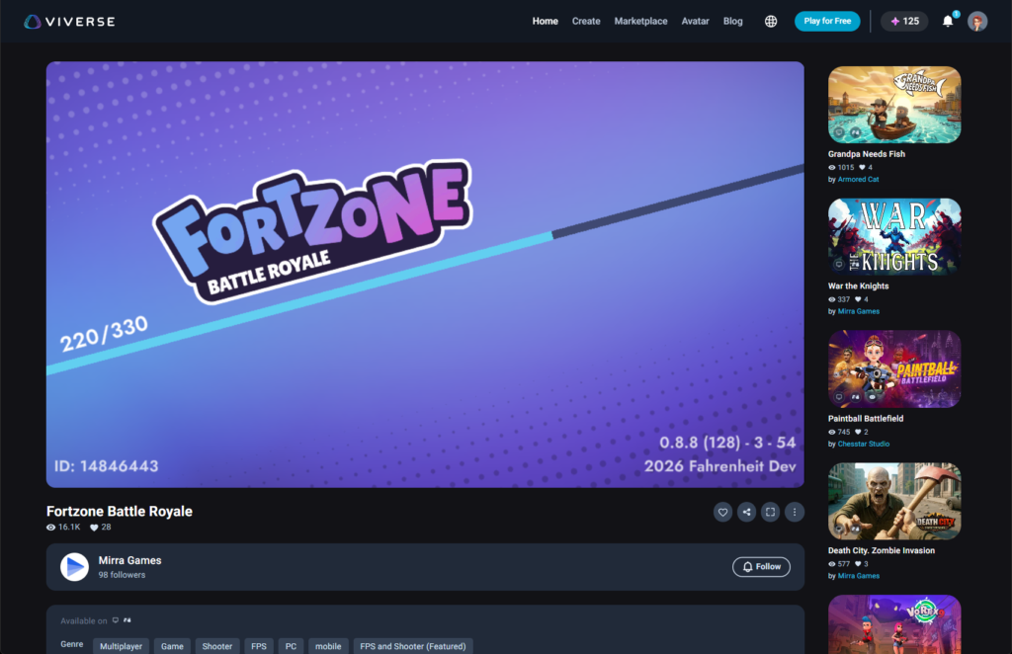Open the 125 credits balance
1012x654 pixels.
coord(904,22)
